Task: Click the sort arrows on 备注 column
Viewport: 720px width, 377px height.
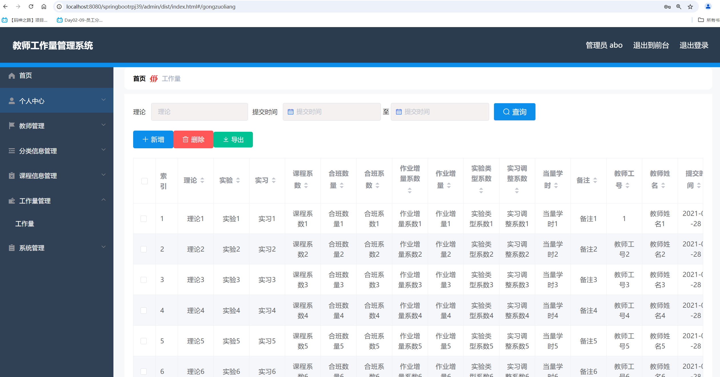Action: (595, 180)
